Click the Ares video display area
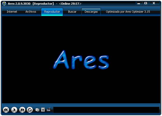162x116 pixels. (x=81, y=60)
